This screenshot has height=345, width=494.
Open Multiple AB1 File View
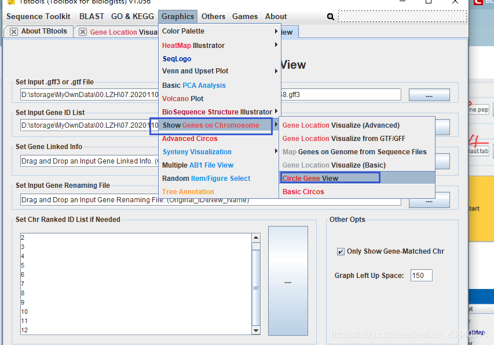(219, 165)
